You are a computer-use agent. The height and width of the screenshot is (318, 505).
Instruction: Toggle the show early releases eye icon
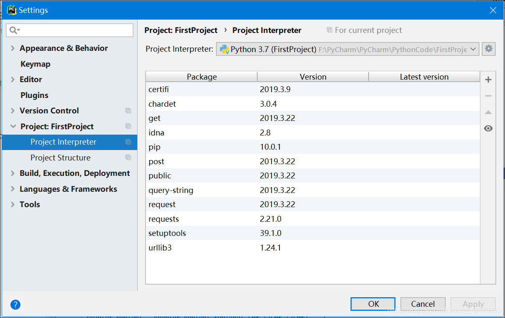point(488,128)
